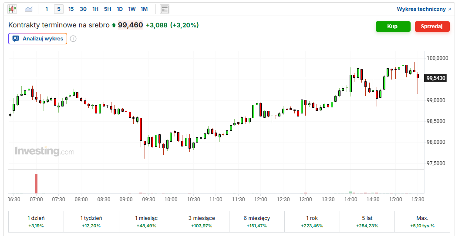Select the 1M interval
Image resolution: width=455 pixels, height=236 pixels.
pyautogui.click(x=144, y=9)
